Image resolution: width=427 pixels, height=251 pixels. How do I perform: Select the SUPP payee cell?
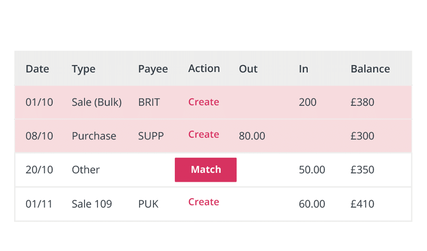coord(151,136)
